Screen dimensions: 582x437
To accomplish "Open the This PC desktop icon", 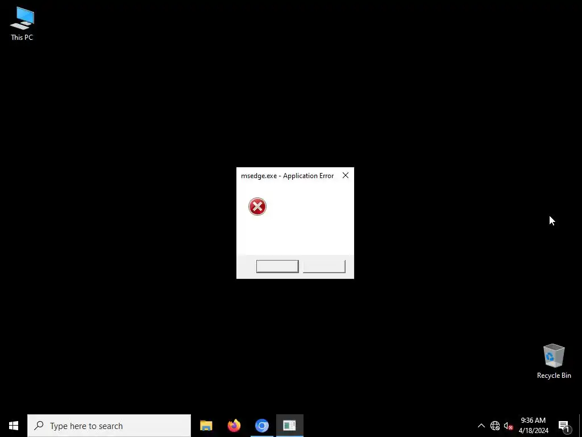I will 22,24.
